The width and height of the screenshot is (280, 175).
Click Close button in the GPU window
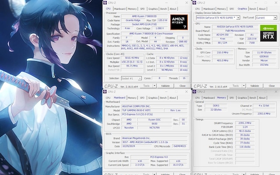point(272,86)
